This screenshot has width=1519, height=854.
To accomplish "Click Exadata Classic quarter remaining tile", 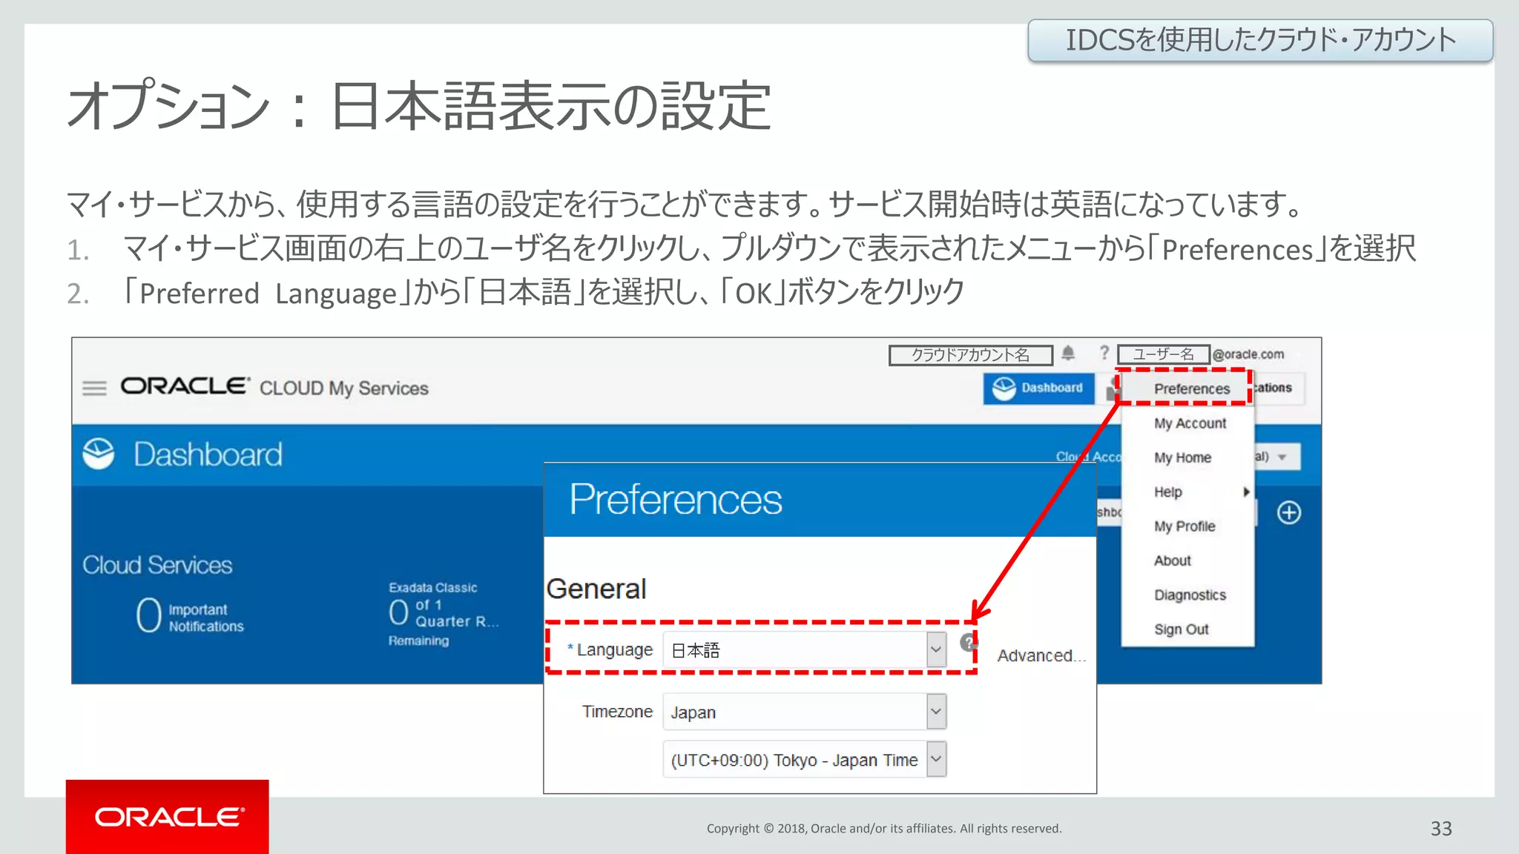I will click(443, 614).
